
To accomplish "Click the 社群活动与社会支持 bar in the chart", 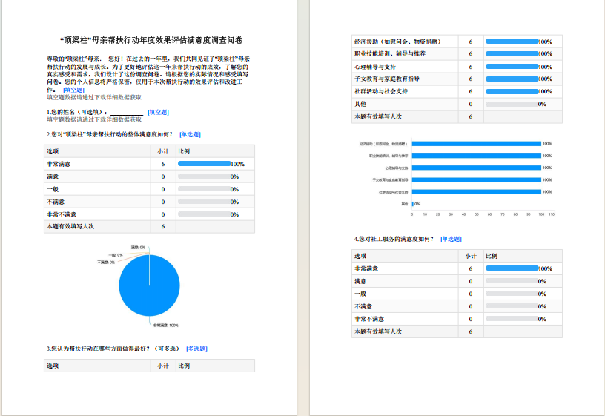I will pos(476,191).
